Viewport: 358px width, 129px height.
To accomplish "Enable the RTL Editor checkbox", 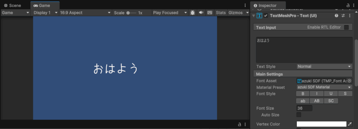I will 346,27.
